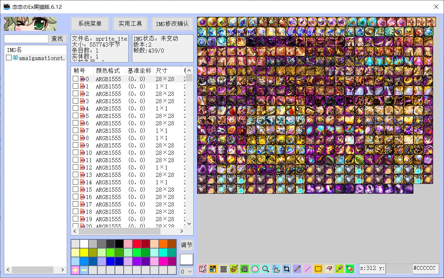Select the eraser tool
444x278 pixels.
[328, 269]
